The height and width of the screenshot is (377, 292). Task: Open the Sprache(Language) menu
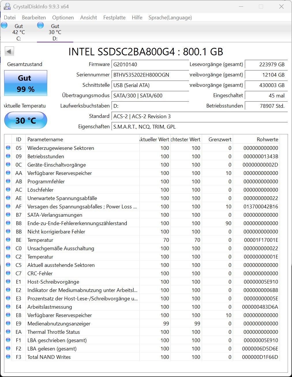click(x=170, y=18)
